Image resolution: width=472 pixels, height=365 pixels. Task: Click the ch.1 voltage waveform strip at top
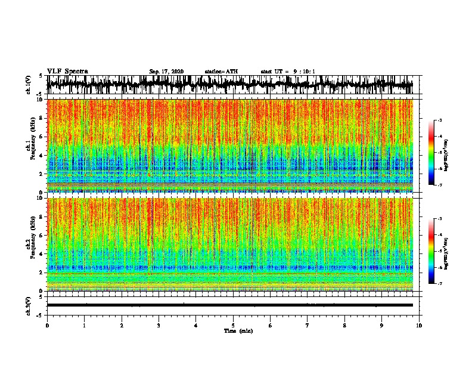tap(229, 85)
